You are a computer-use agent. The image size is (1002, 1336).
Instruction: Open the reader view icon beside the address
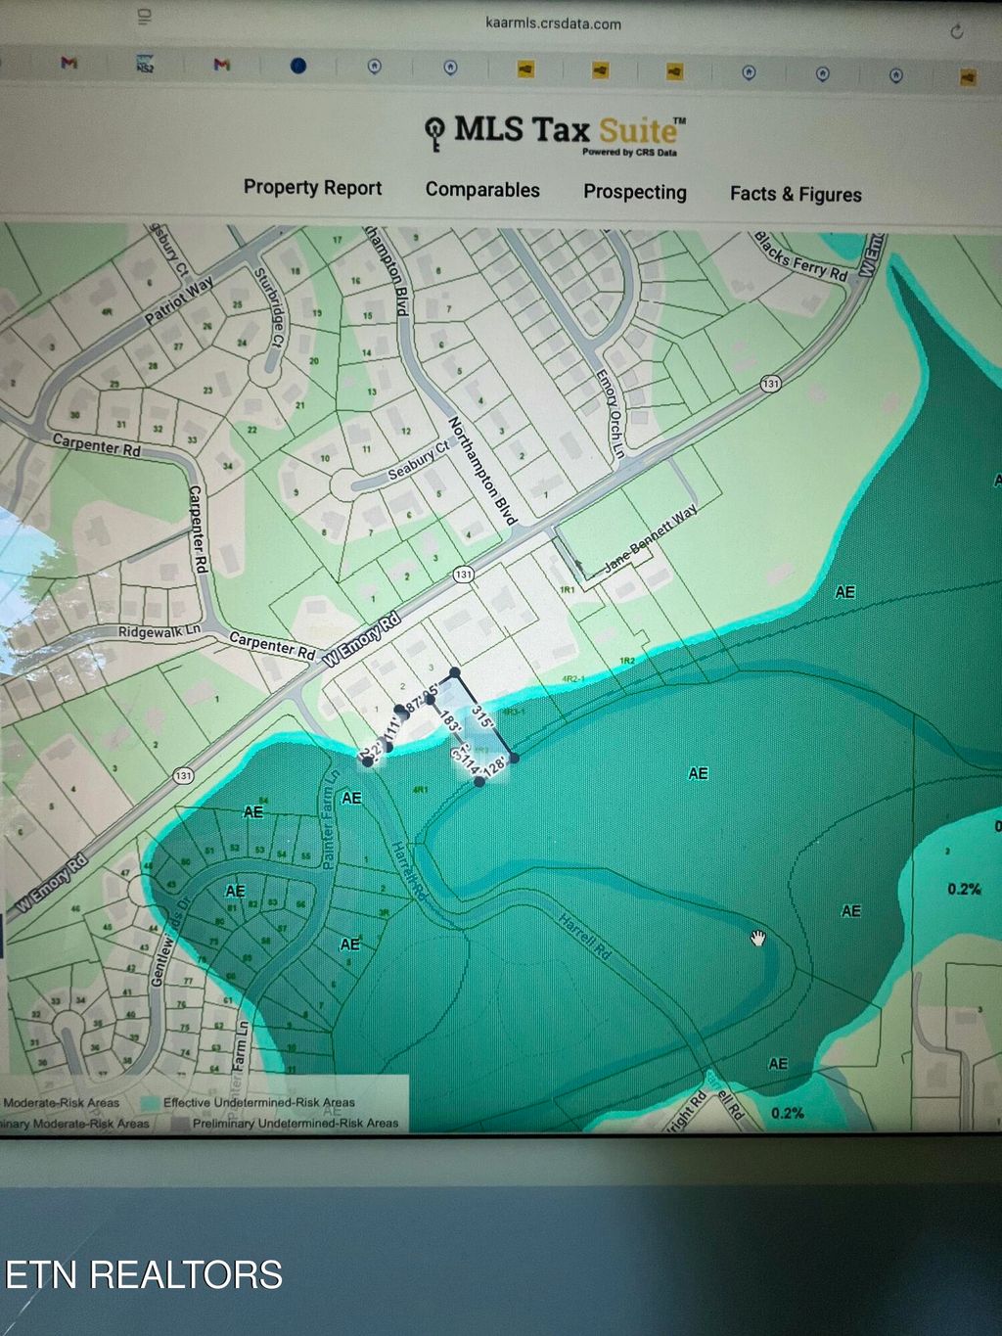[x=145, y=17]
